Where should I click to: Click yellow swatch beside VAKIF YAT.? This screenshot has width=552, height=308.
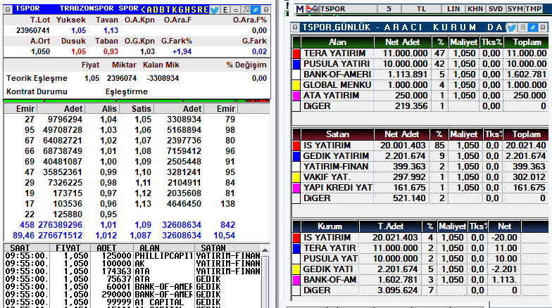pyautogui.click(x=296, y=177)
